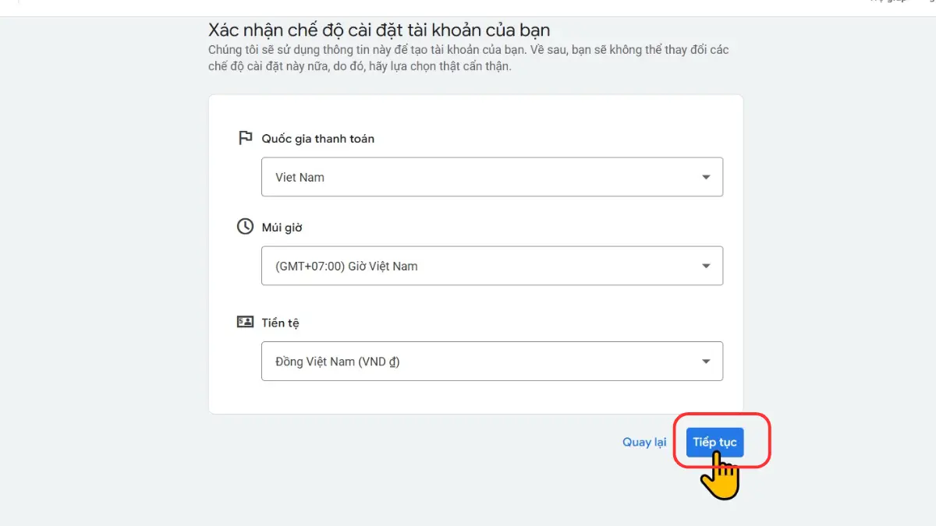Click the dropdown arrow on the Viet Nam field
Screen dimensions: 936x526
click(706, 177)
